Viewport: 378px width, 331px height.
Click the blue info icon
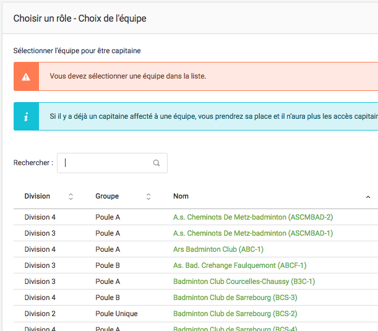26,117
